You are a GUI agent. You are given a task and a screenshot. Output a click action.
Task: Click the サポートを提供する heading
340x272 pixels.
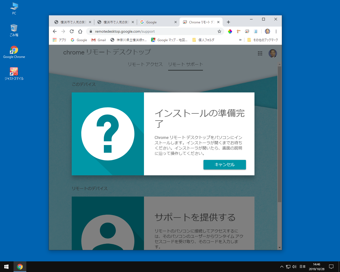coord(195,217)
